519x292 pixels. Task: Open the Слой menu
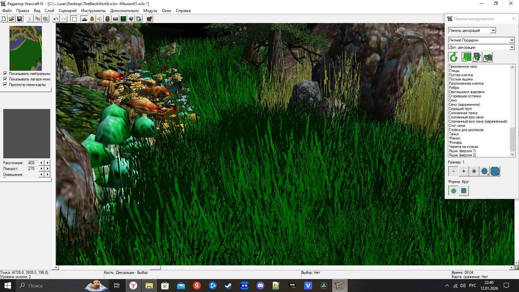pyautogui.click(x=49, y=11)
